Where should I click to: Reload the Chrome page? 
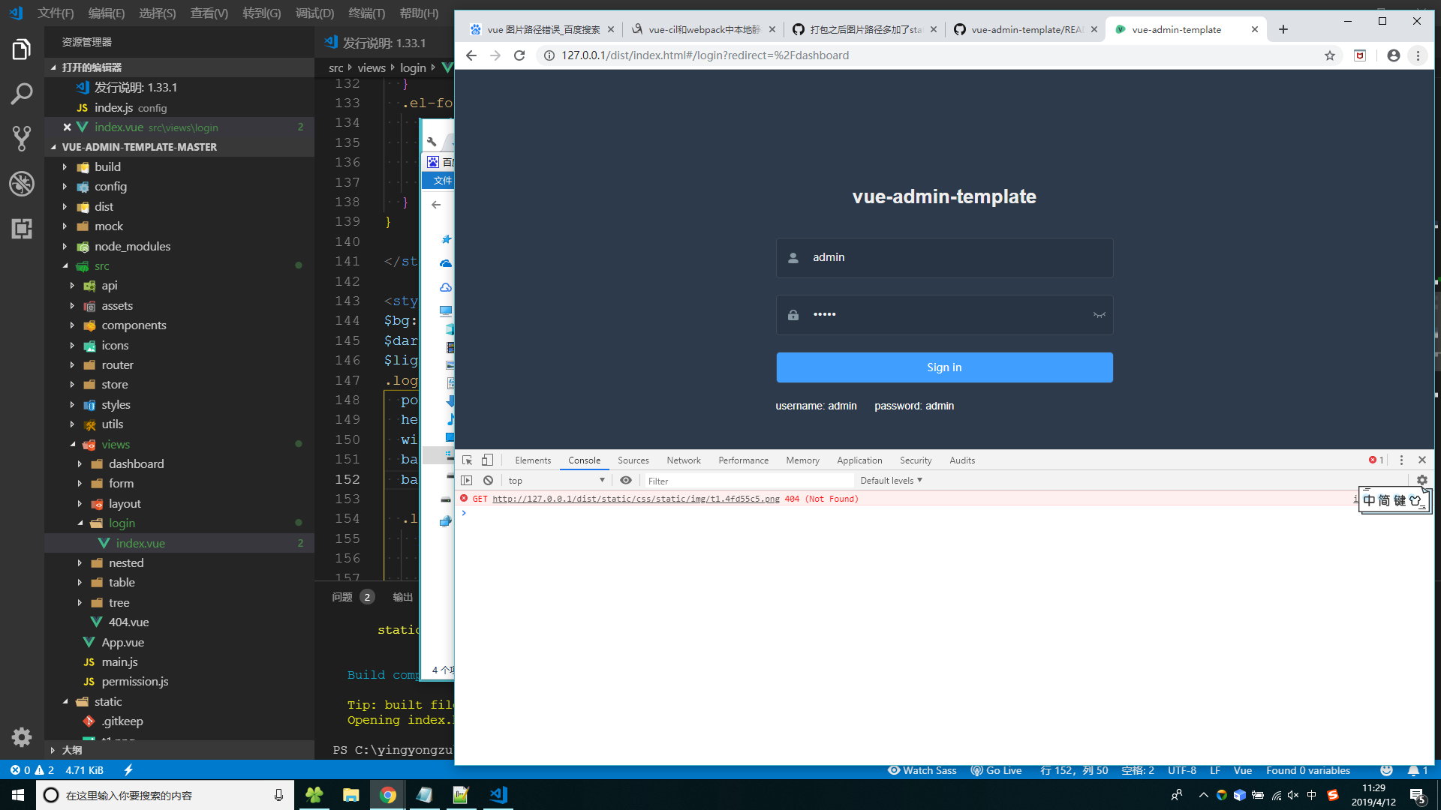[519, 55]
